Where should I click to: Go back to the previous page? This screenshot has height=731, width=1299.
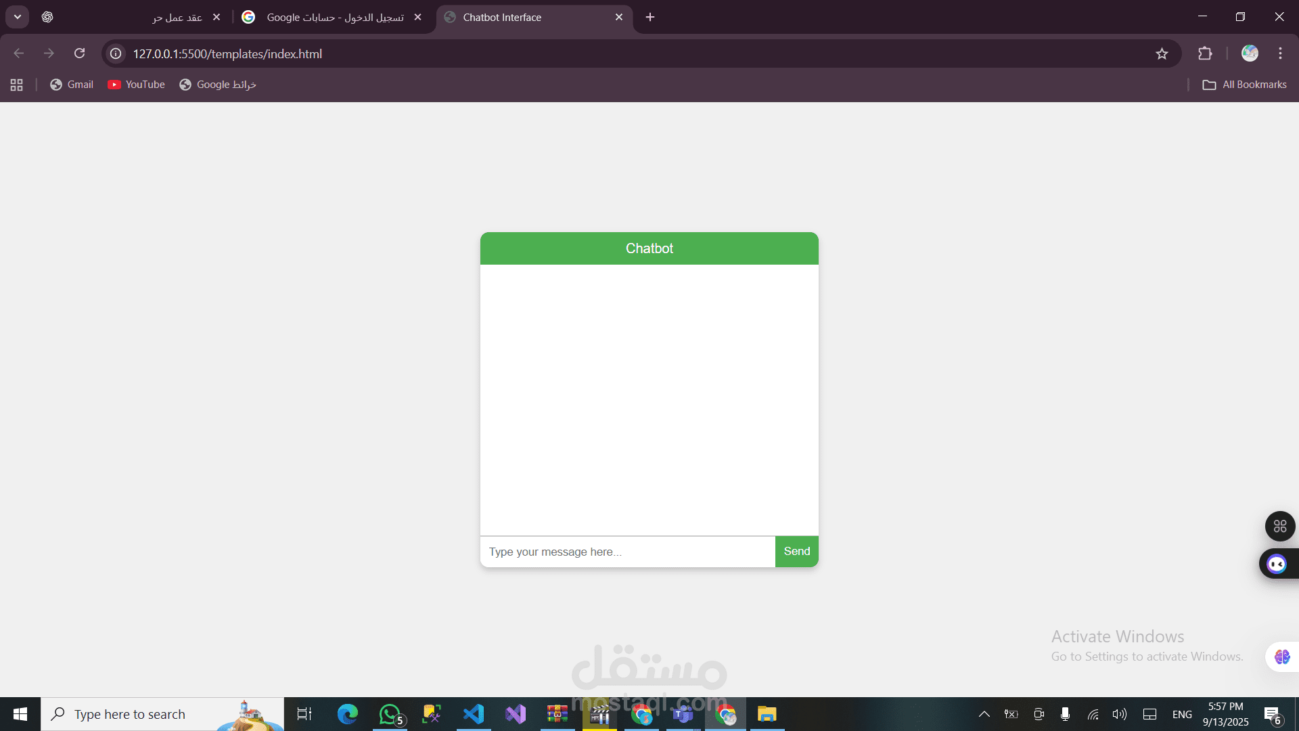(x=19, y=53)
